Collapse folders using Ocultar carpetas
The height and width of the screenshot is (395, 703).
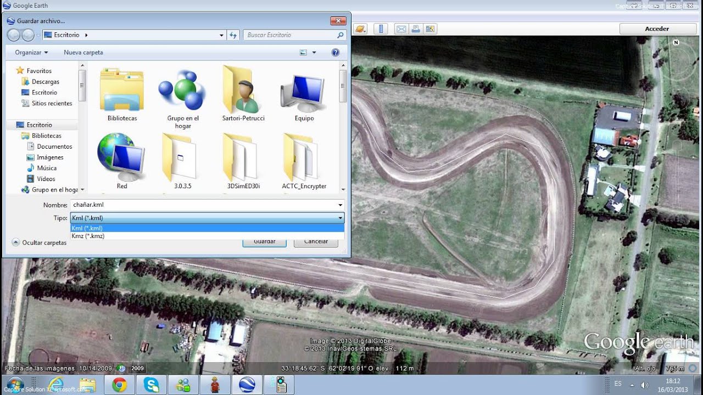click(39, 242)
